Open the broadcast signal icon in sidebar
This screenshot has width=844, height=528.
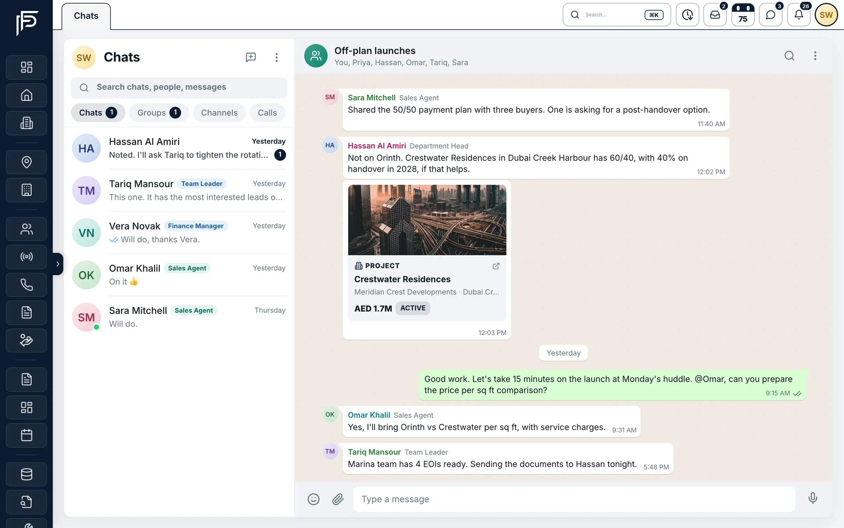coord(26,257)
